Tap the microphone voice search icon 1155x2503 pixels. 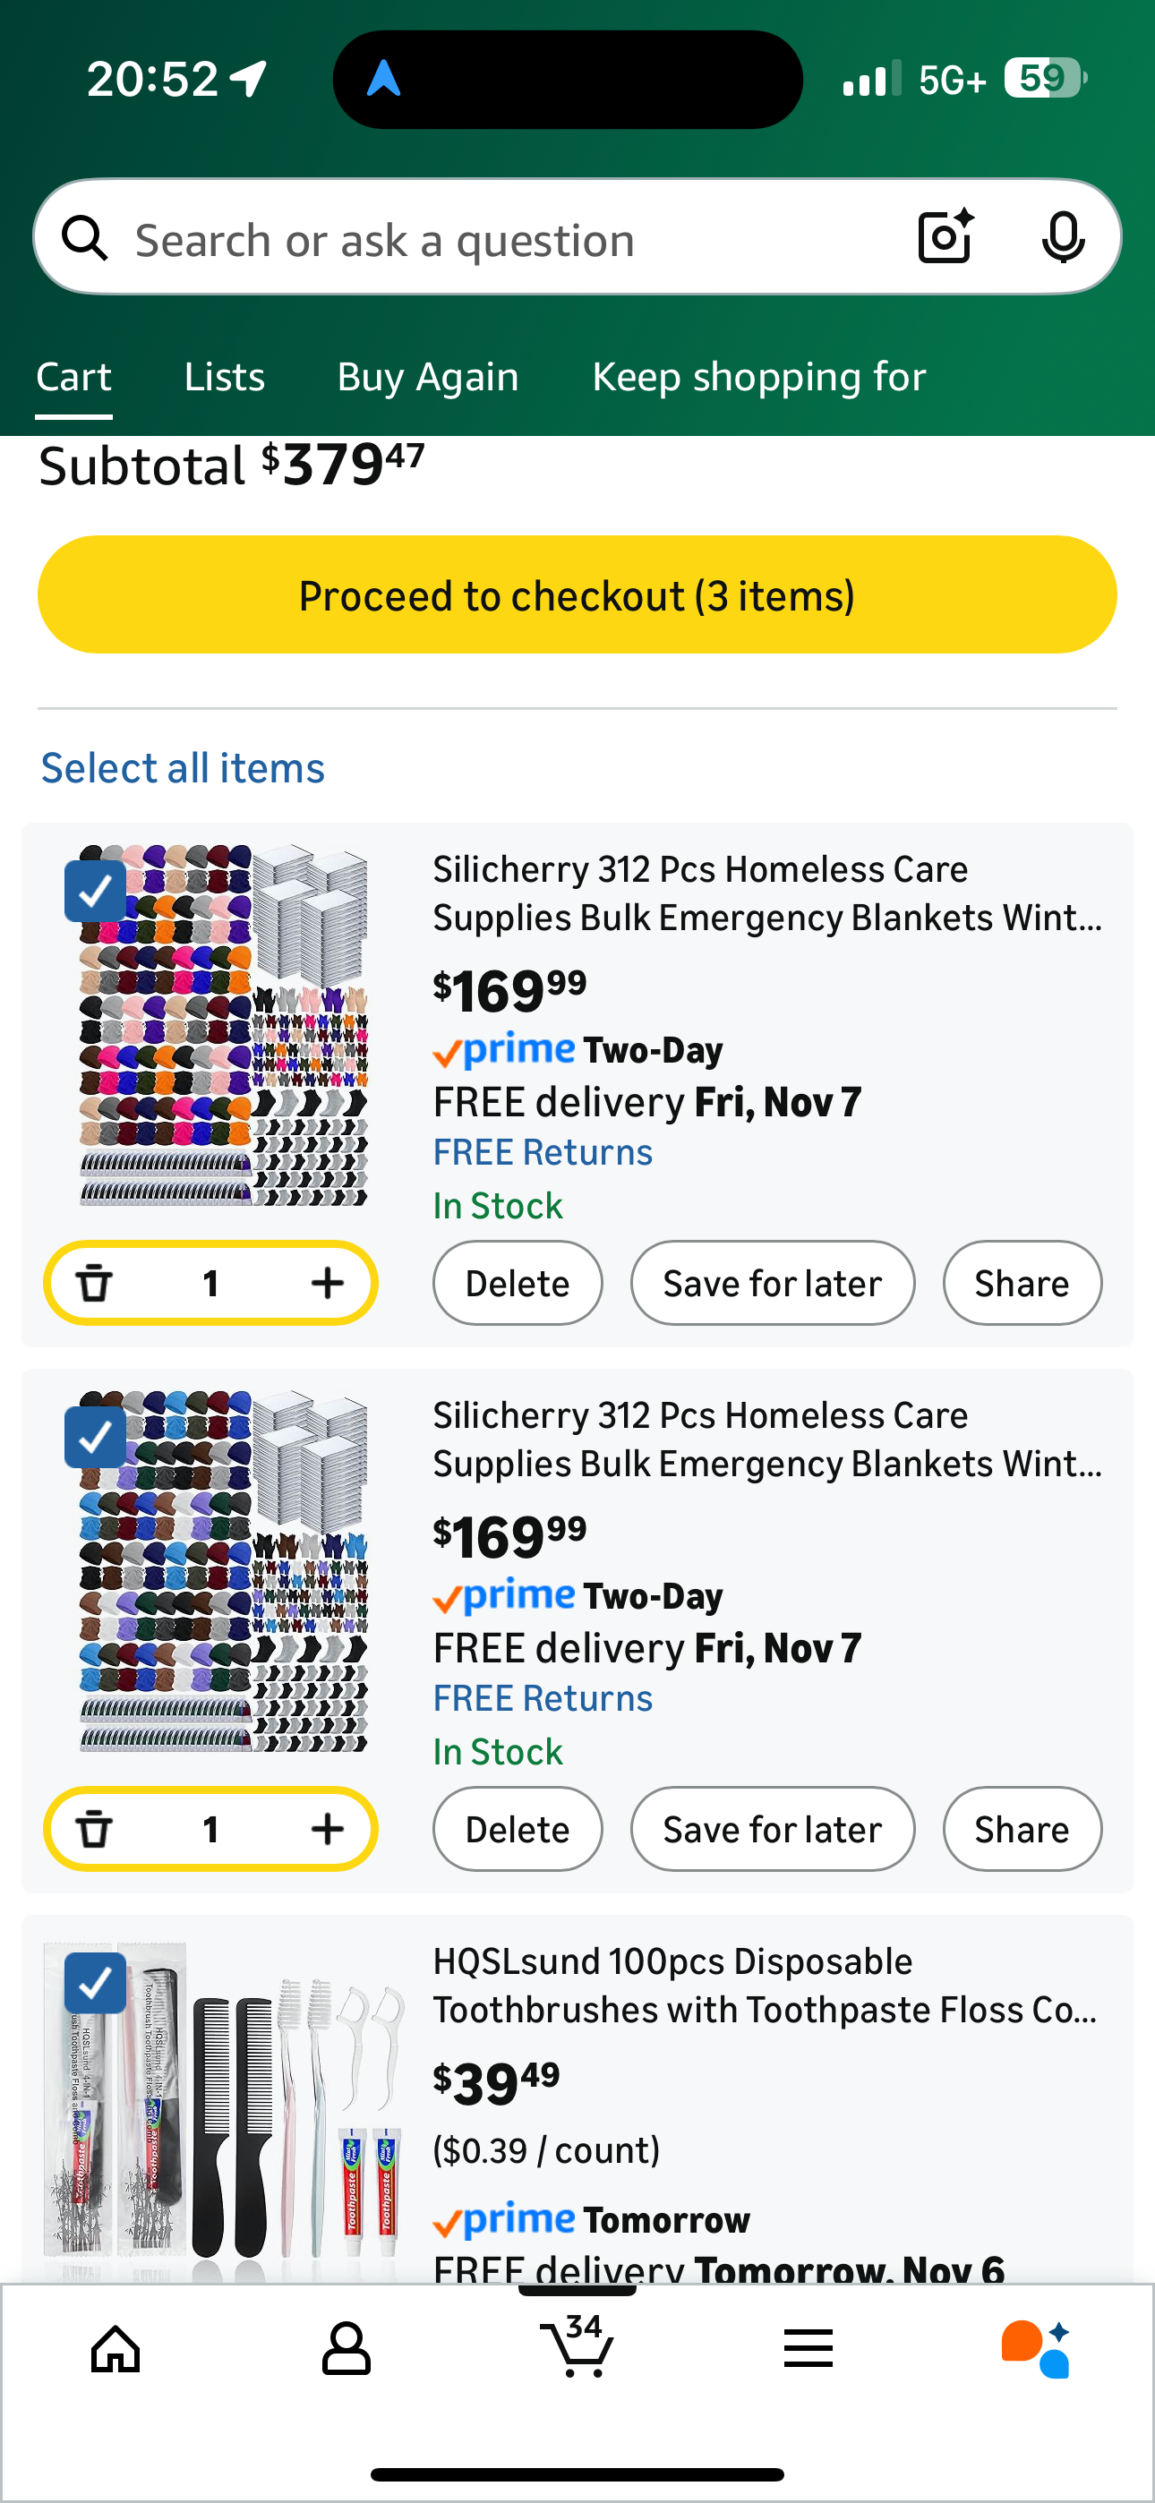[x=1063, y=237]
